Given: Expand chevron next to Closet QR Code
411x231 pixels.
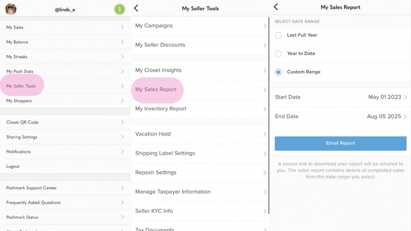Looking at the screenshot, I should pos(122,122).
